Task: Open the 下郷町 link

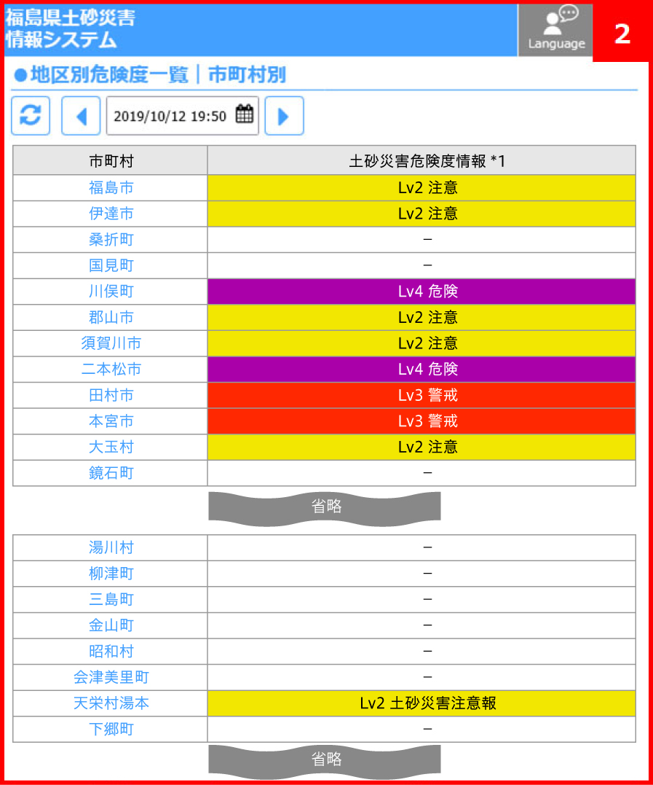Action: [111, 730]
